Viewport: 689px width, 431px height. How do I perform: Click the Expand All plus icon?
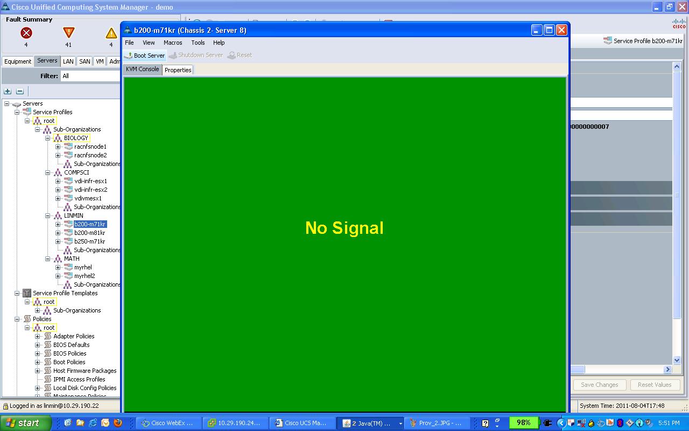pos(8,91)
